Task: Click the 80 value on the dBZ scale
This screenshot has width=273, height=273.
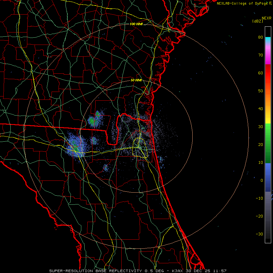Action: point(261,37)
